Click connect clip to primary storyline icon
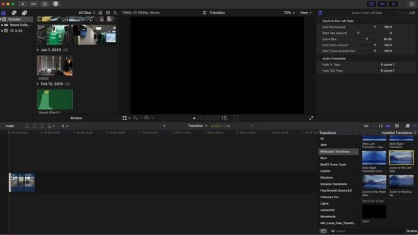418x235 pixels. coord(27,126)
